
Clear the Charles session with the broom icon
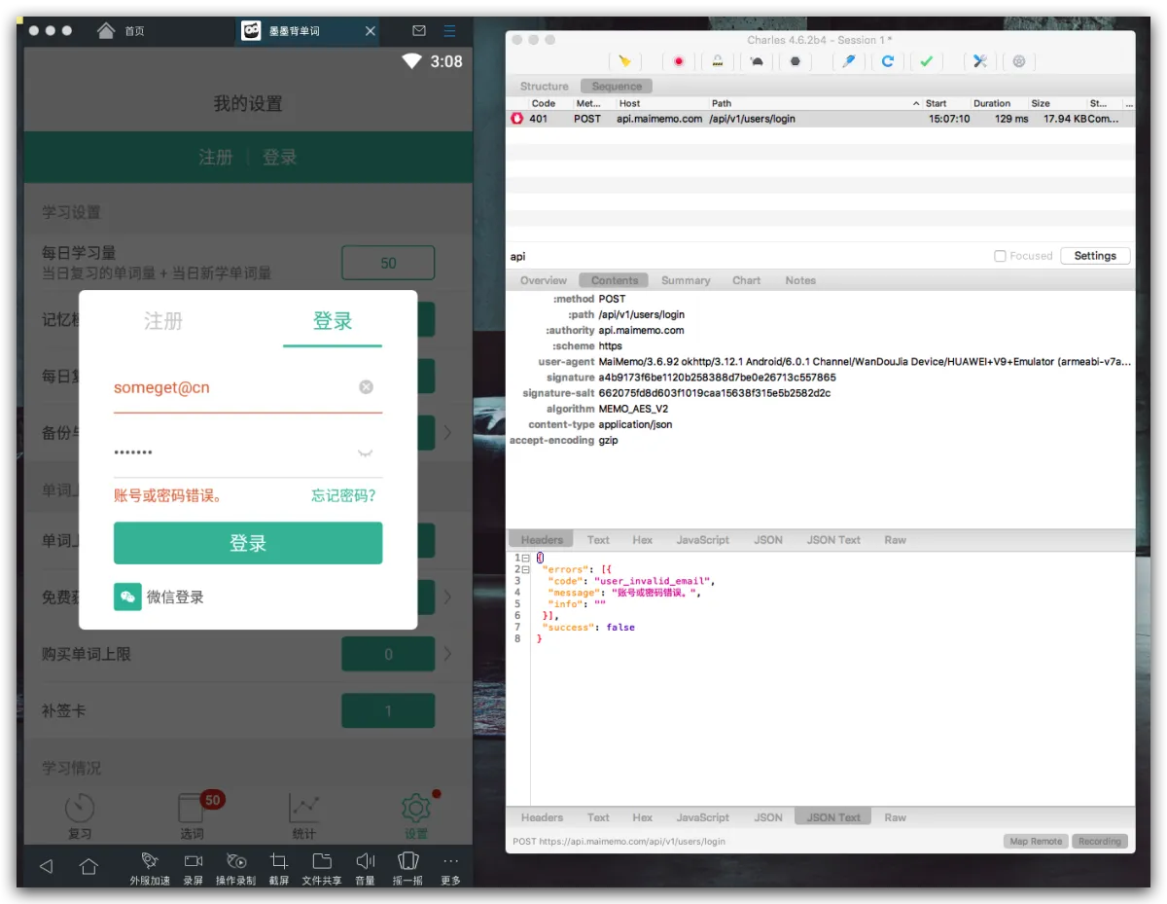pyautogui.click(x=624, y=61)
